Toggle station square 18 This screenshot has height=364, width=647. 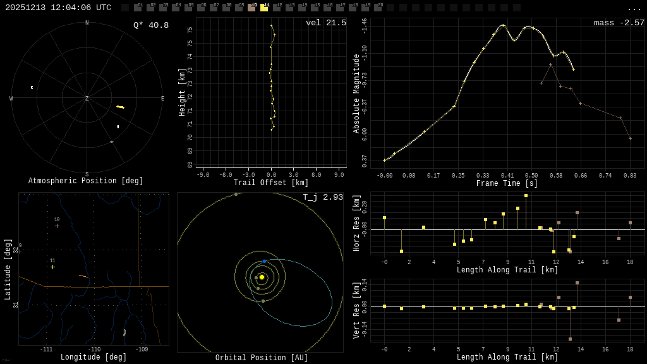[x=353, y=8]
